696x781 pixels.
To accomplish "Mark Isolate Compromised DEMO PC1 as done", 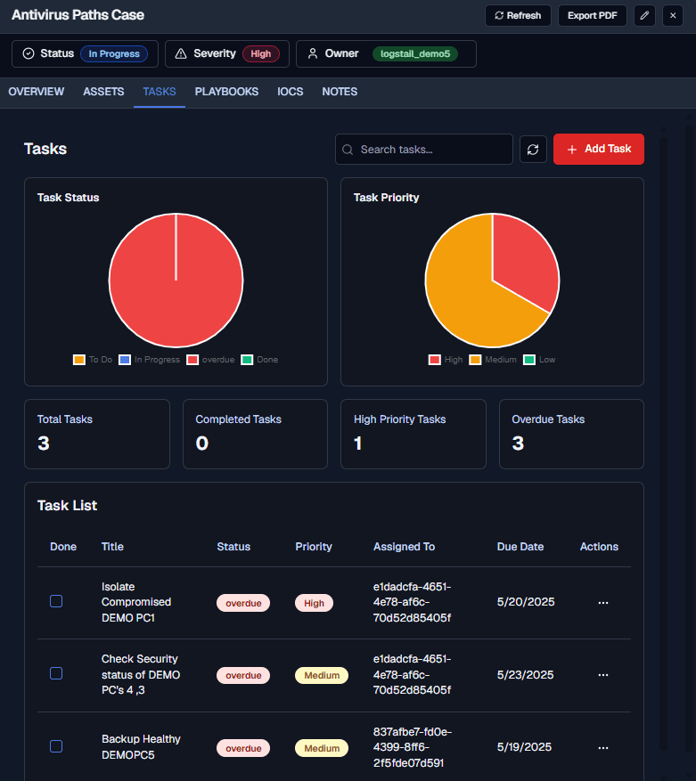I will coord(56,601).
